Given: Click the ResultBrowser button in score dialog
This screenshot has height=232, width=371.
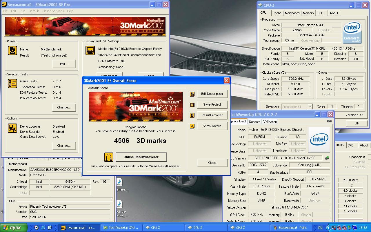Looking at the screenshot, I should coord(212,115).
